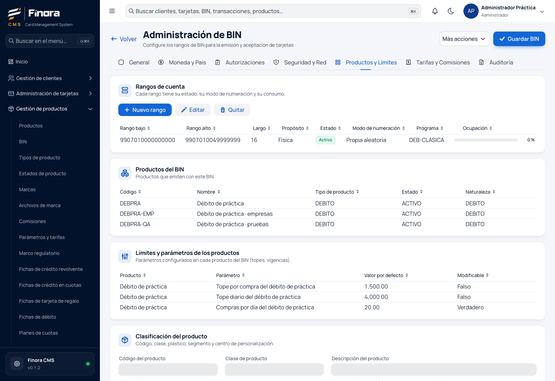This screenshot has width=555, height=381.
Task: Toggle the sidebar hamburger menu
Action: [112, 11]
